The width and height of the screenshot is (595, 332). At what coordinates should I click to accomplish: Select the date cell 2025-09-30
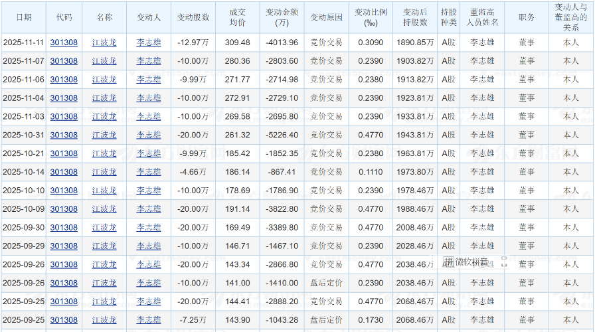point(23,228)
